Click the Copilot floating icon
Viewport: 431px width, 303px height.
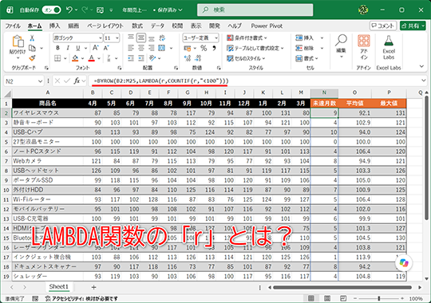coord(404,263)
